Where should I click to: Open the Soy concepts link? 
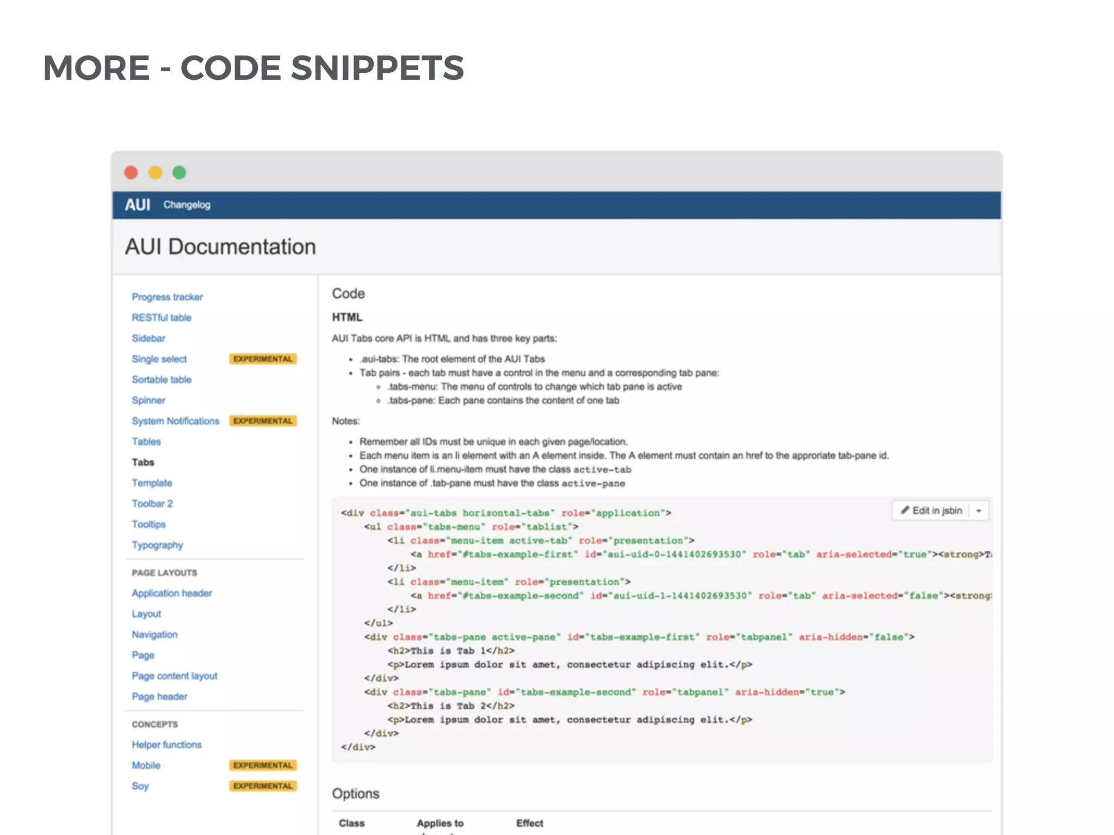[140, 786]
